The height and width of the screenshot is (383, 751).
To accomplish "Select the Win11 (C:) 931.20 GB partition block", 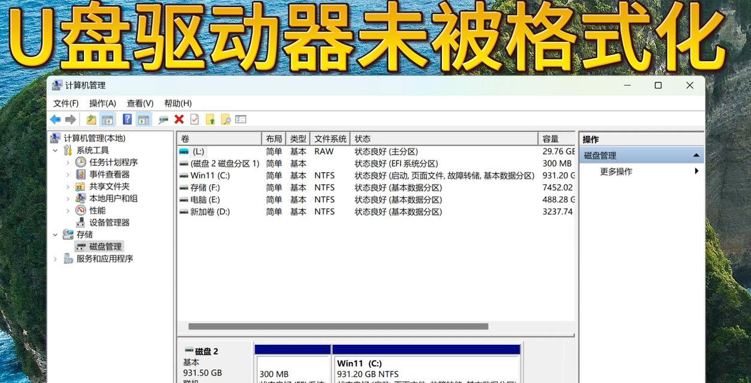I will 426,364.
